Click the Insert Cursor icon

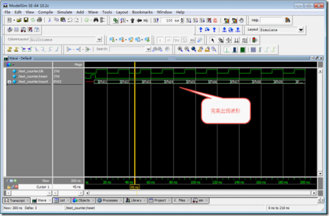(10, 49)
